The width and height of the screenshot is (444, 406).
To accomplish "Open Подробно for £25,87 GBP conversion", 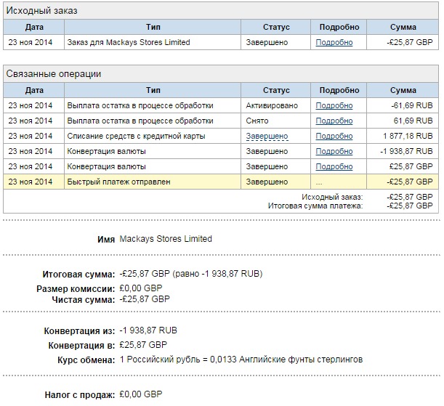I will pos(334,166).
